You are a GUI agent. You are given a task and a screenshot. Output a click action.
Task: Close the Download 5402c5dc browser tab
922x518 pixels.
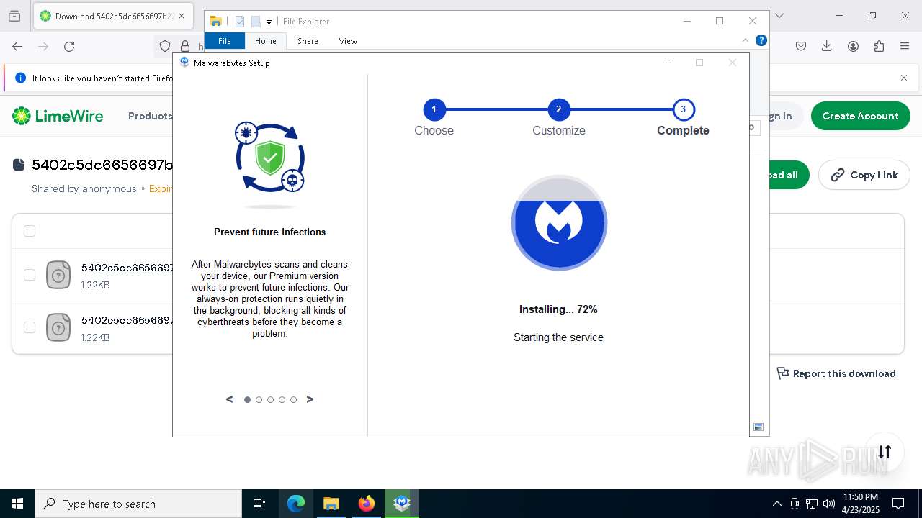(181, 16)
